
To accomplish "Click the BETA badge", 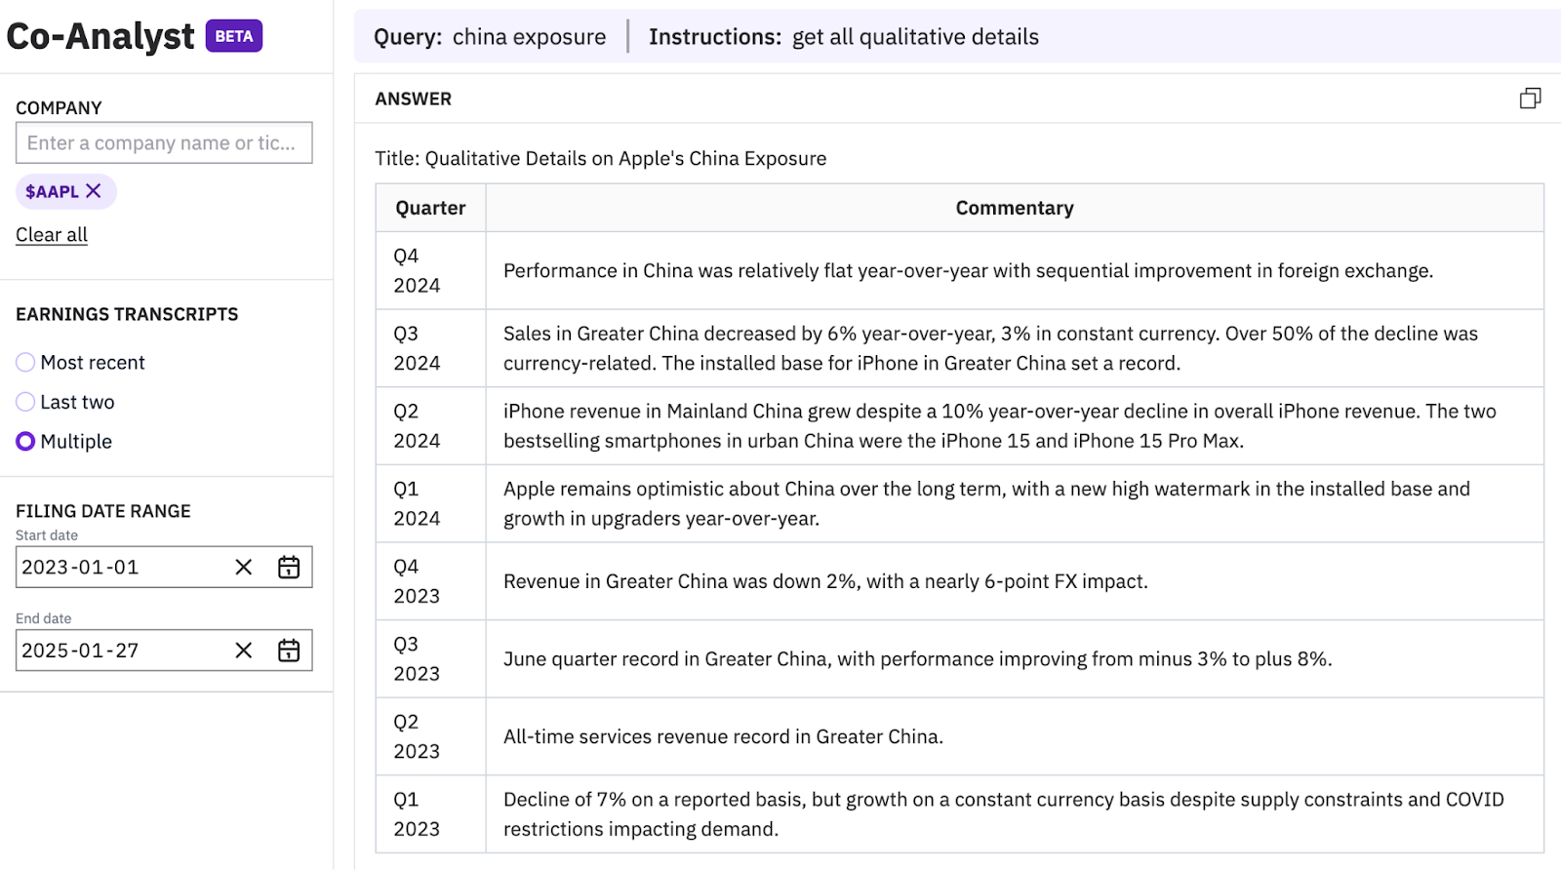I will [x=234, y=36].
